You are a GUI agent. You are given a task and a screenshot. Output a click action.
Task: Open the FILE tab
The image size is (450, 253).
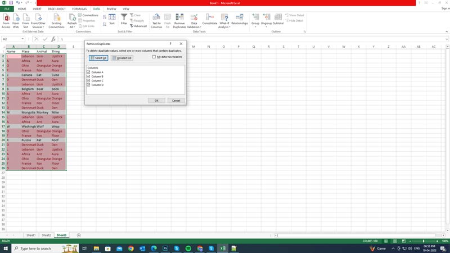coord(7,9)
